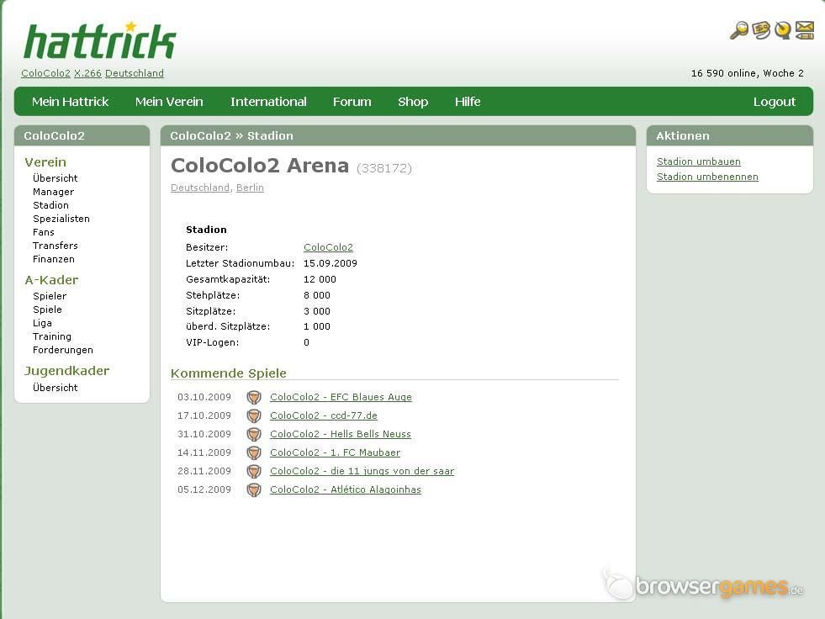Click the yellow clock icon

pyautogui.click(x=782, y=30)
